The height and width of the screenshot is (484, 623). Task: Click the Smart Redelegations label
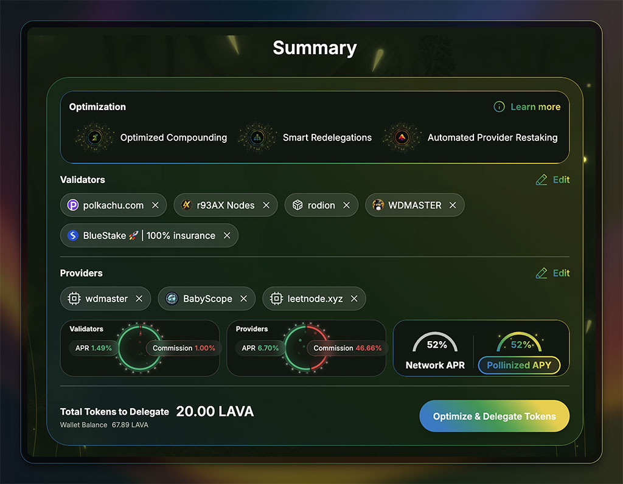[x=327, y=138]
